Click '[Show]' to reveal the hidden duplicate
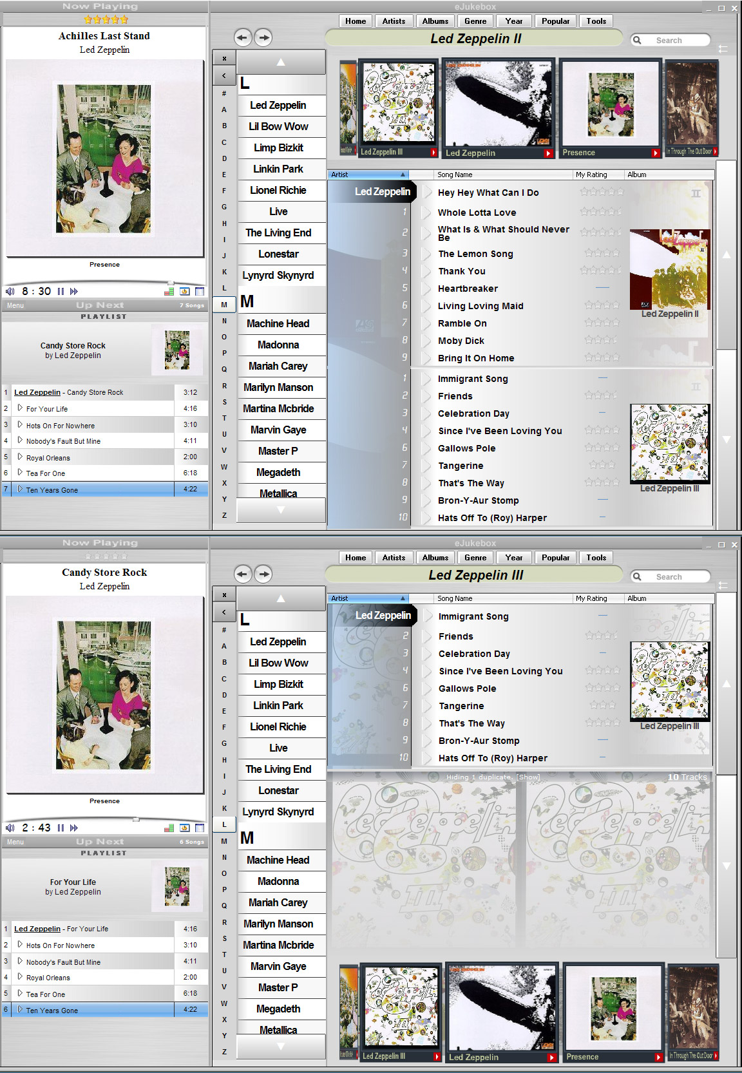Image resolution: width=742 pixels, height=1073 pixels. 529,777
